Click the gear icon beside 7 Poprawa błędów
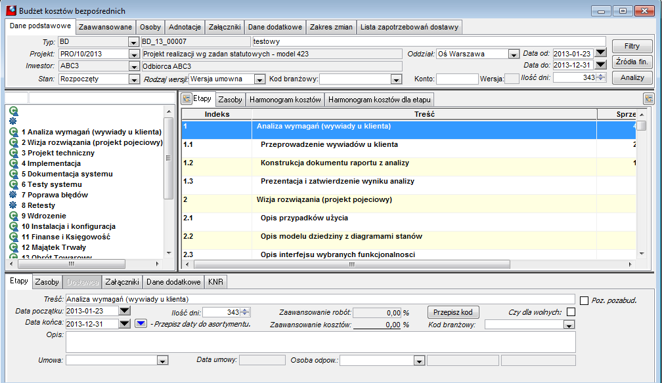 point(13,195)
